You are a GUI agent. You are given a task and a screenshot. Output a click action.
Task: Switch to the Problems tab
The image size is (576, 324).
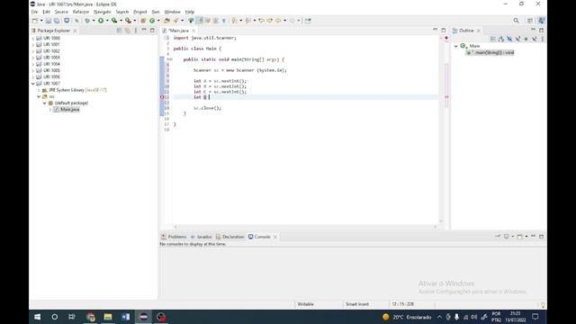coord(174,237)
